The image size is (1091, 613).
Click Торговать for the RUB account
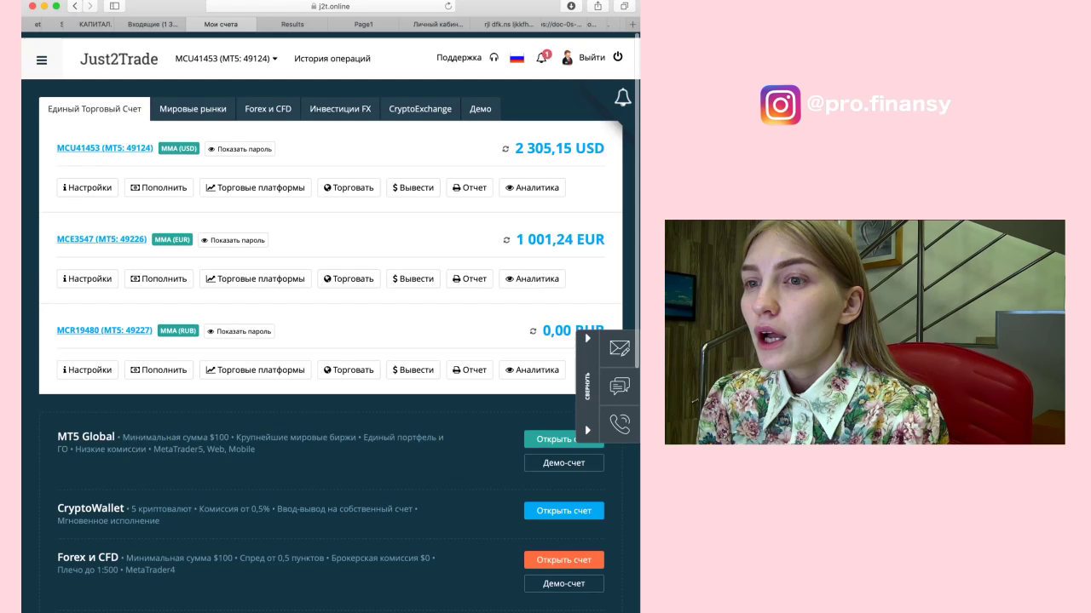point(349,370)
